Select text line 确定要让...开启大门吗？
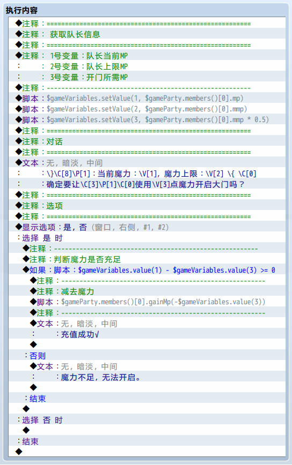This screenshot has width=292, height=465. click(x=147, y=184)
